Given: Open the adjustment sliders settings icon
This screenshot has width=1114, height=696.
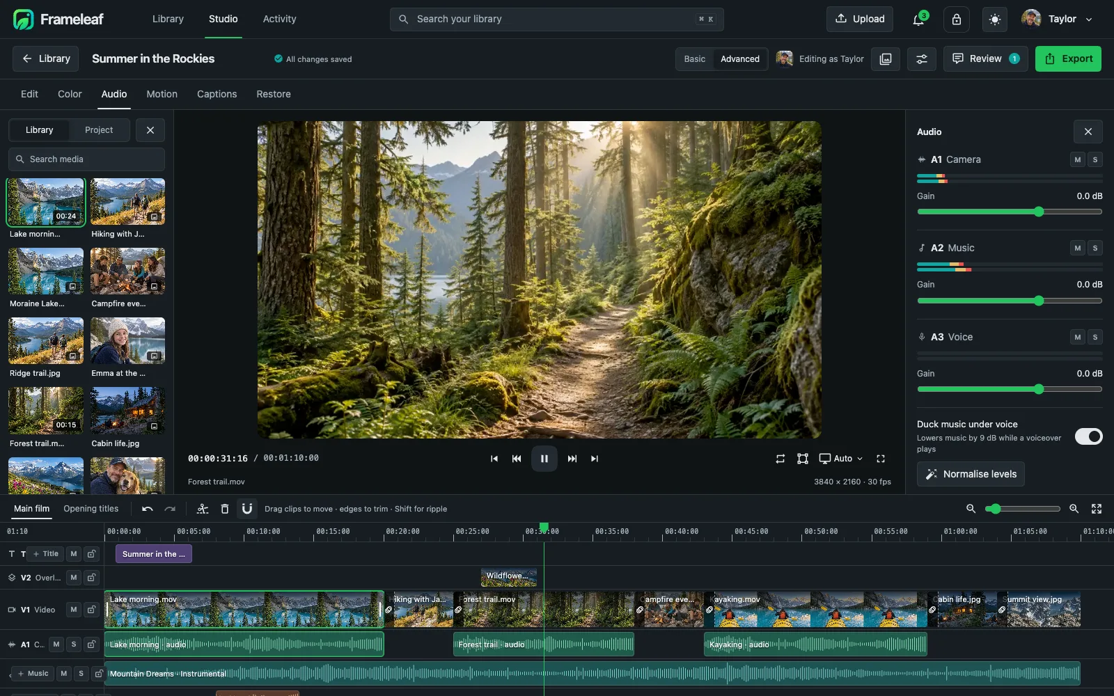Looking at the screenshot, I should 922,59.
